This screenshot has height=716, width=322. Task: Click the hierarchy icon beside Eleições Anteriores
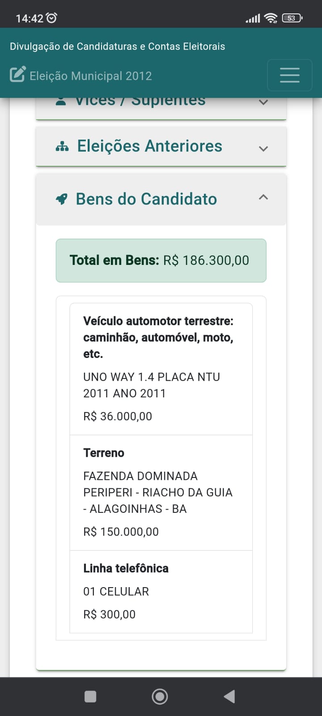point(62,146)
